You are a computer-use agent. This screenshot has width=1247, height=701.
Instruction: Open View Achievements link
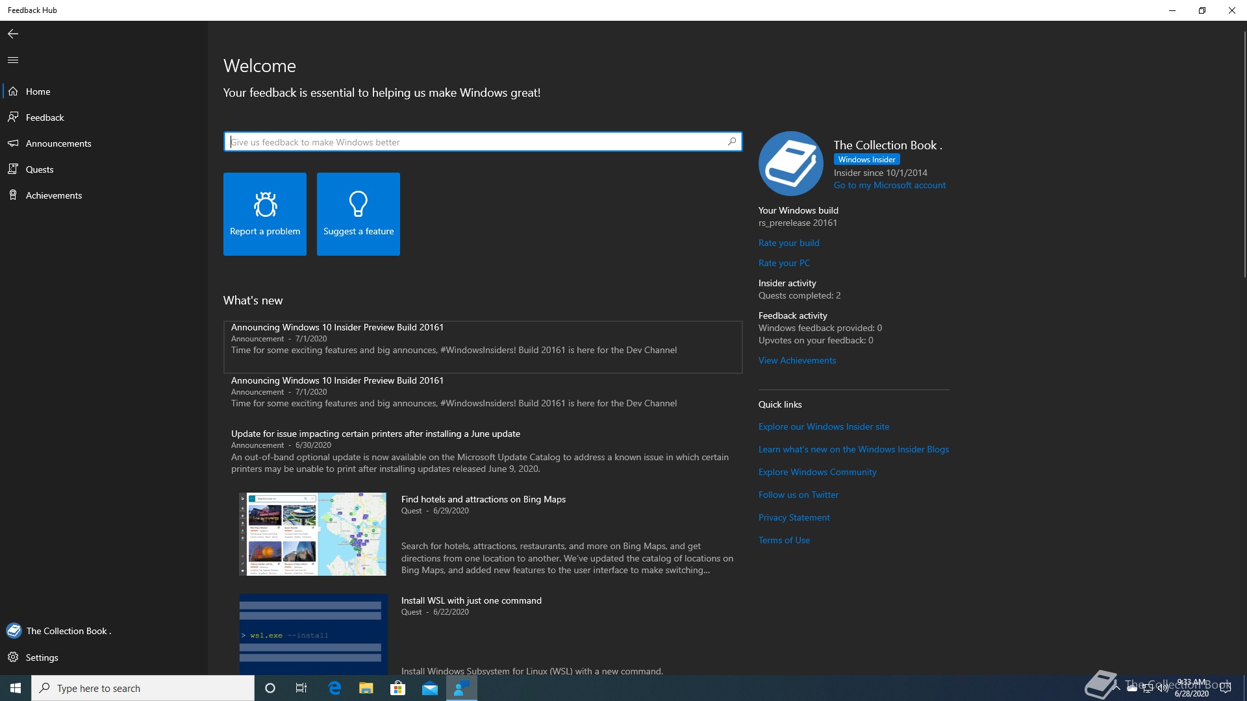pyautogui.click(x=797, y=360)
